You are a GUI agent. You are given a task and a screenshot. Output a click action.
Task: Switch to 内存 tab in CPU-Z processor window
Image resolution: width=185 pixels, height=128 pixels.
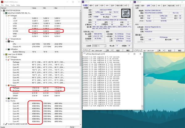(x=102, y=6)
